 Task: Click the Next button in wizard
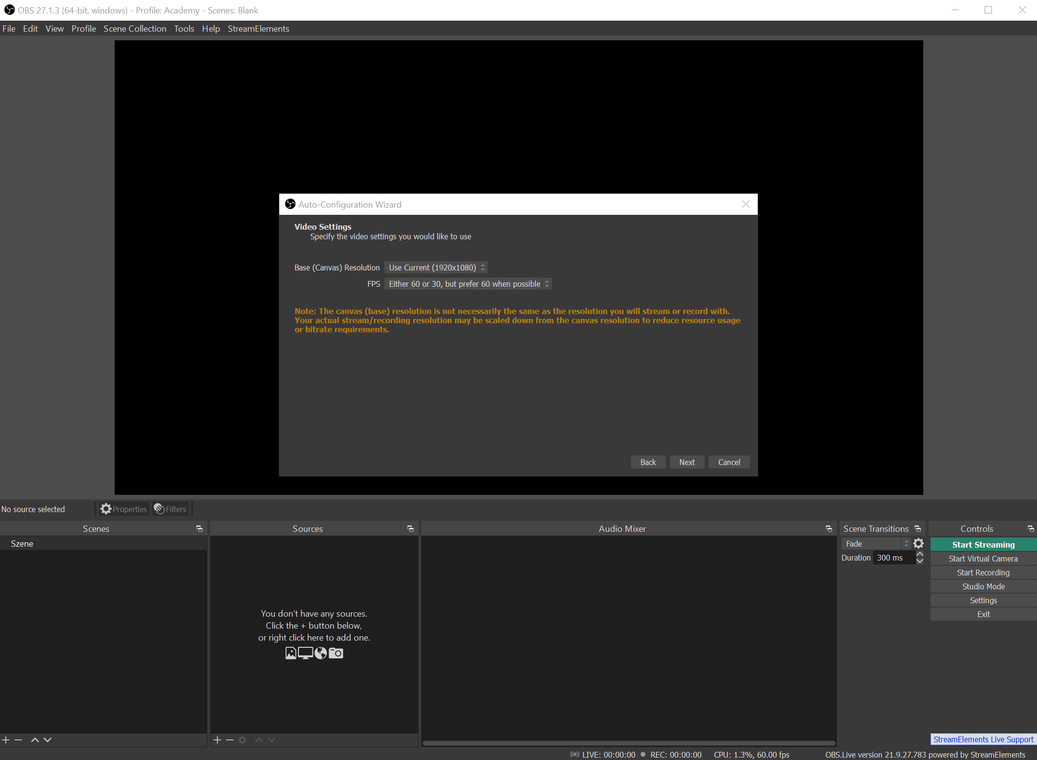[x=686, y=462]
